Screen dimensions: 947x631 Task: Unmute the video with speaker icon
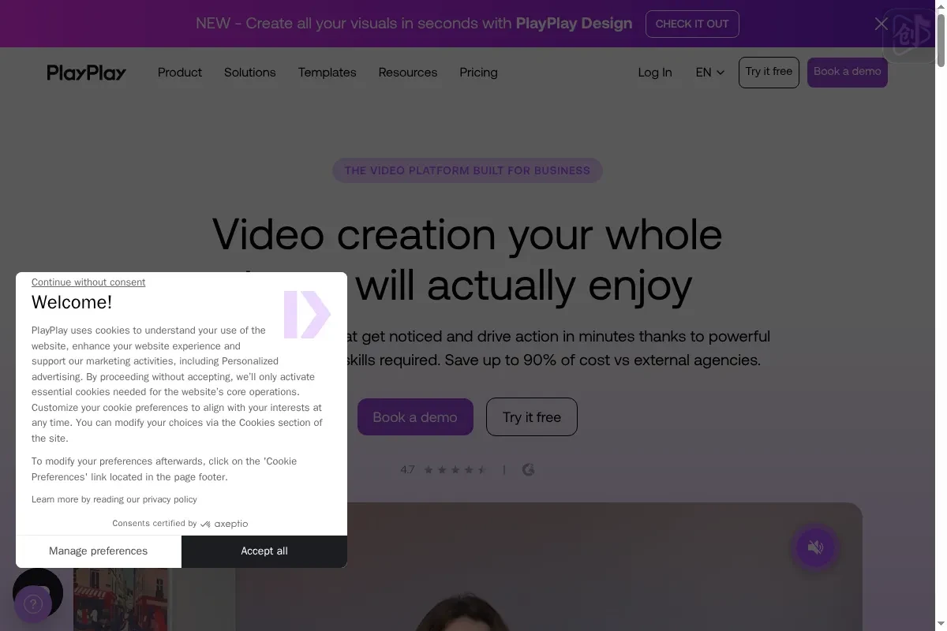815,547
